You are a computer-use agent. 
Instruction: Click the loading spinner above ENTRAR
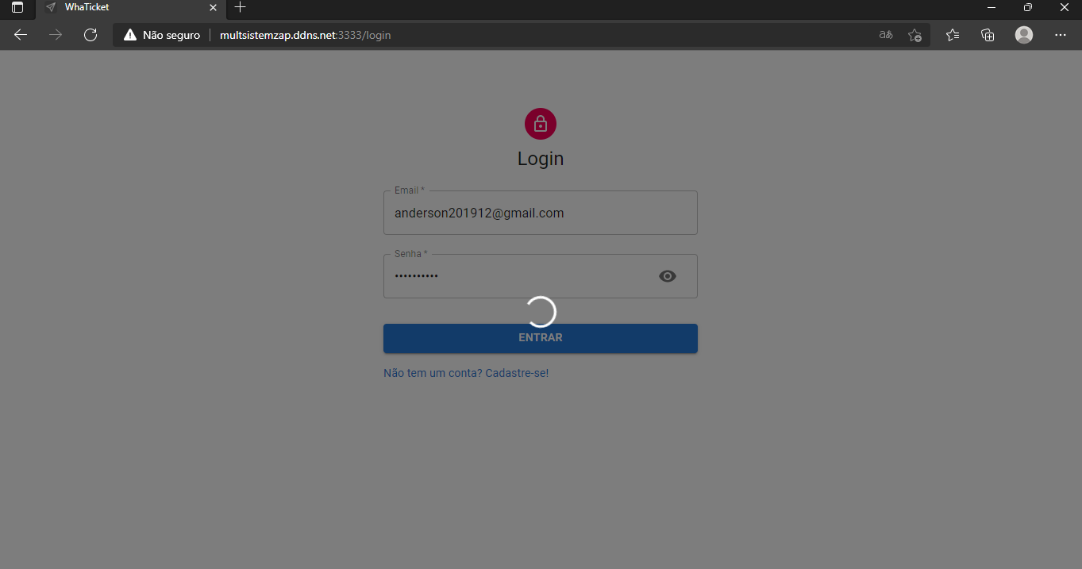[x=541, y=312]
